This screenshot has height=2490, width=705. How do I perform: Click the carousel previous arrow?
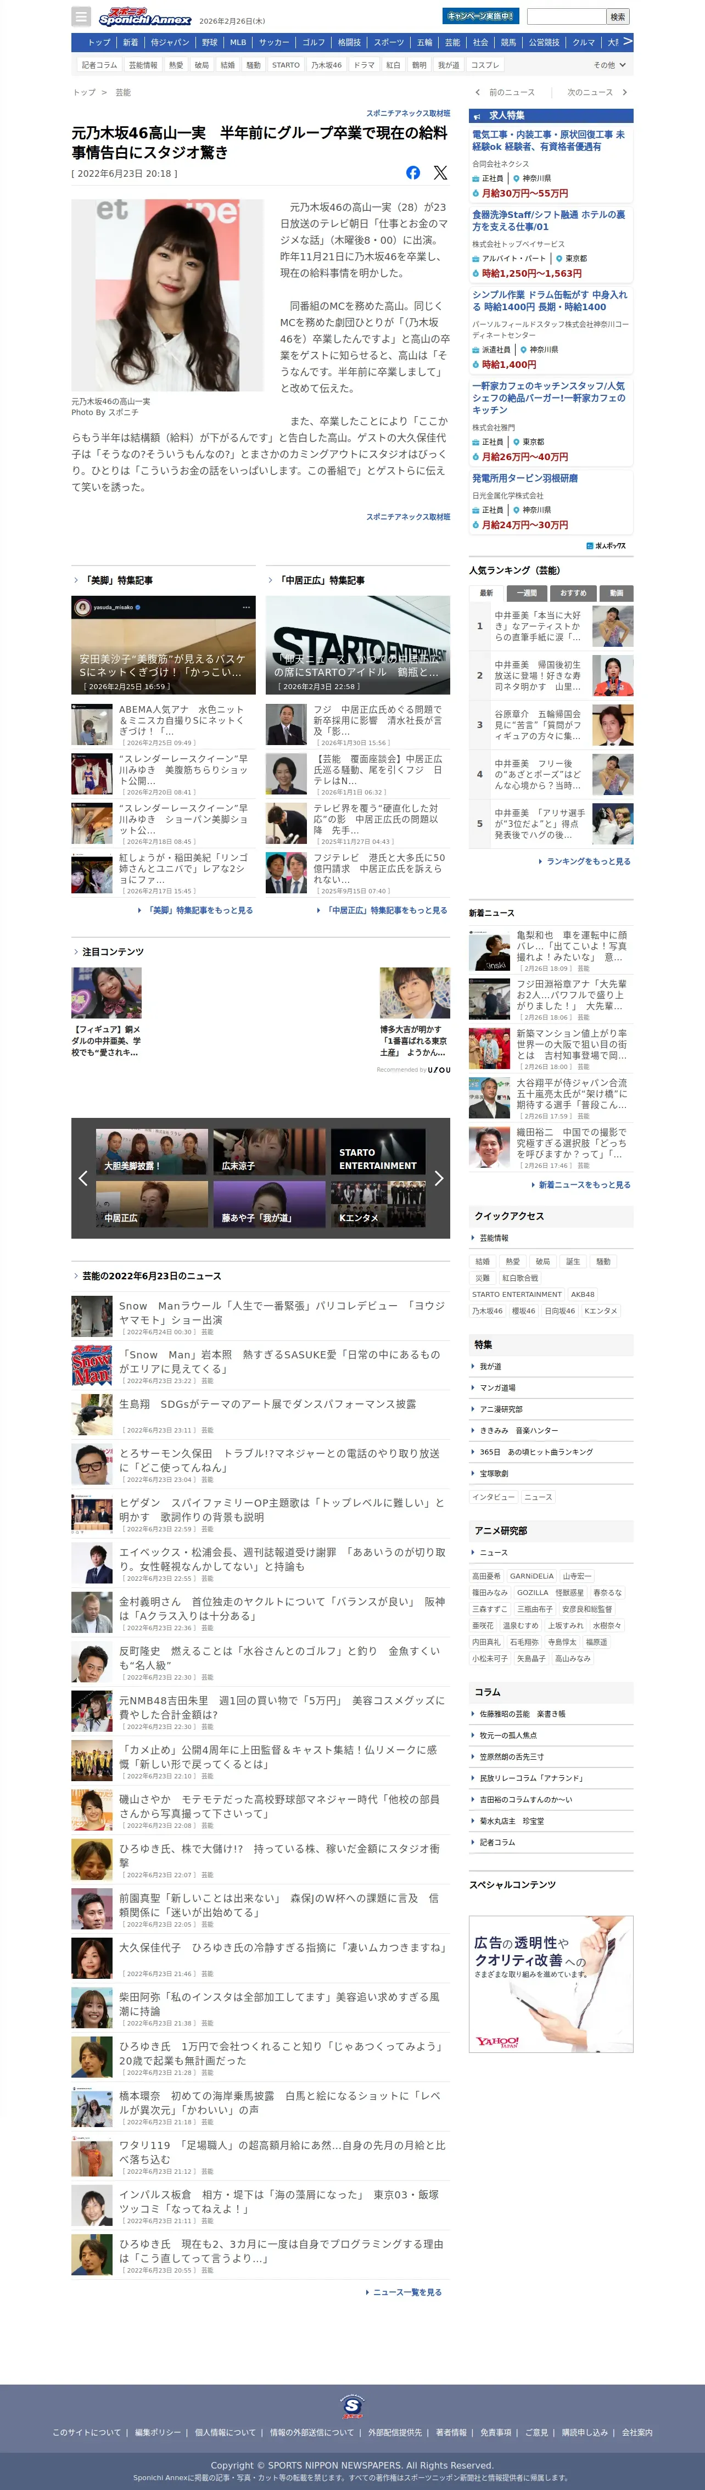[82, 1177]
